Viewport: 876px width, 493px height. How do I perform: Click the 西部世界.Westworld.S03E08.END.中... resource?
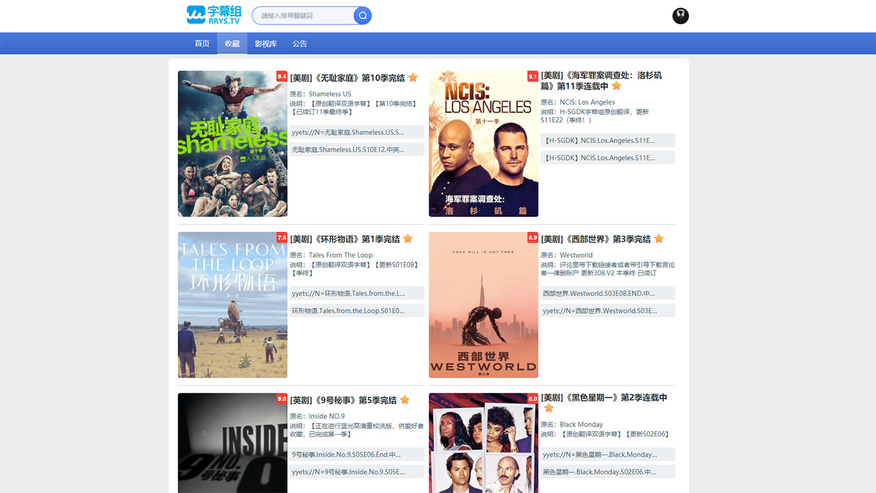608,293
